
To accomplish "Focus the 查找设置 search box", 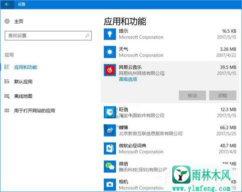I will coord(48,35).
